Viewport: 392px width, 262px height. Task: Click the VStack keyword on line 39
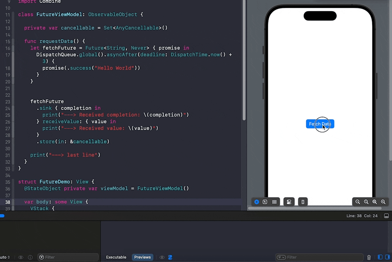pyautogui.click(x=39, y=209)
